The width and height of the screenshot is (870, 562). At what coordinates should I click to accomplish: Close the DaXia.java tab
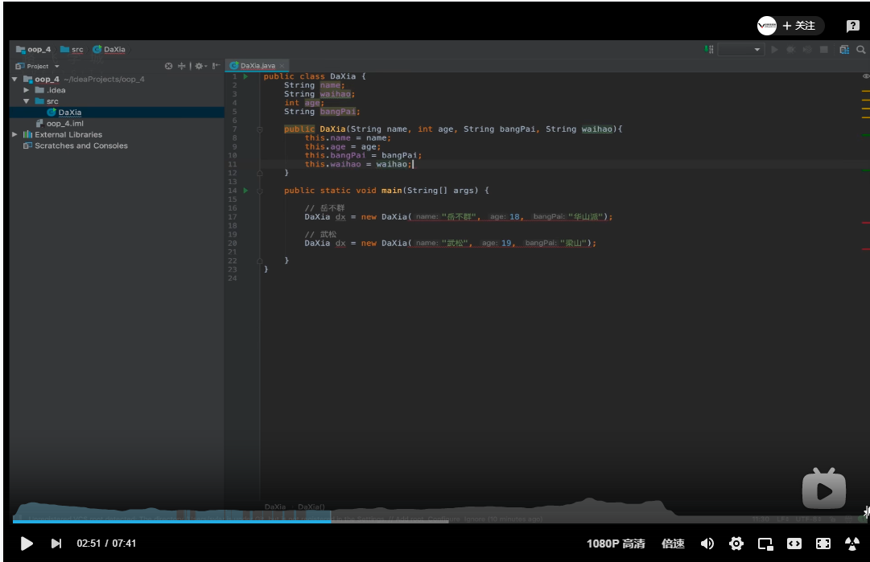pyautogui.click(x=282, y=66)
